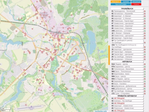Image resolution: width=149 pixels, height=112 pixels.
Task: Click status icon beside 20 Пр.Свободи - Хімпром
Action: click(145, 57)
